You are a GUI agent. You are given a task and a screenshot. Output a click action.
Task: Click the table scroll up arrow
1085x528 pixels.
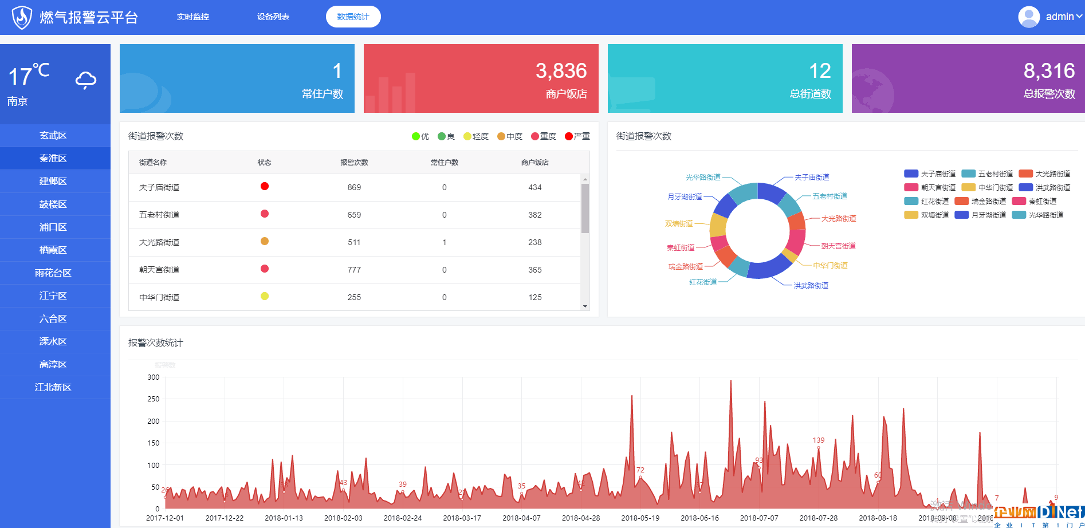(x=585, y=179)
